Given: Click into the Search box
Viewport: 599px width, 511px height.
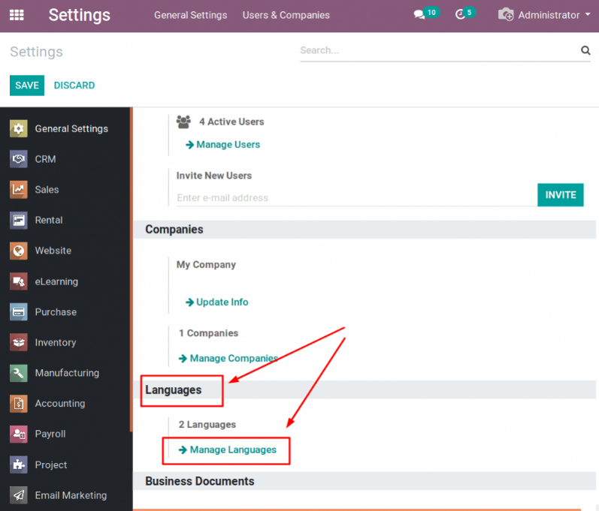Looking at the screenshot, I should (x=436, y=51).
